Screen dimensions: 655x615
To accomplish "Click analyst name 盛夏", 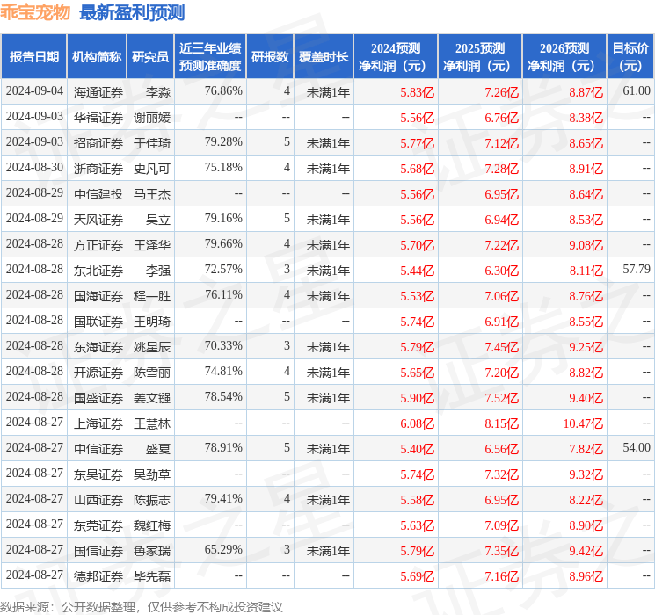I will click(158, 448).
